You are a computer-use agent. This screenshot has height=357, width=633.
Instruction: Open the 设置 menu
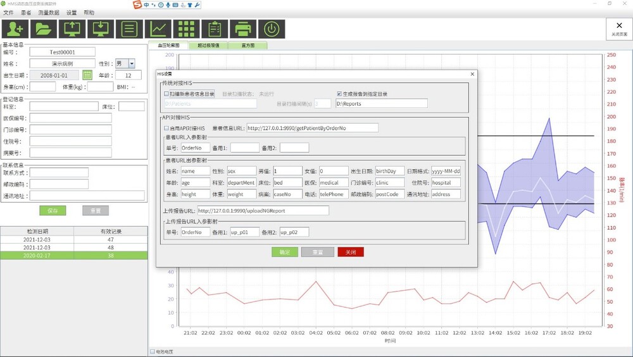coord(72,13)
